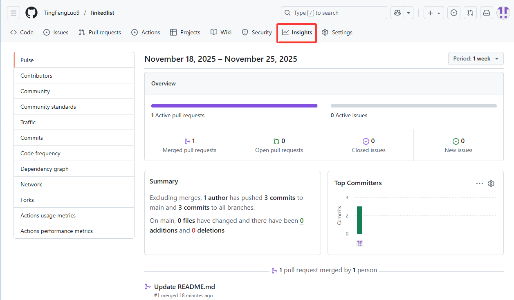The width and height of the screenshot is (514, 300).
Task: Select Contributors in the Insights sidebar
Action: [x=36, y=76]
